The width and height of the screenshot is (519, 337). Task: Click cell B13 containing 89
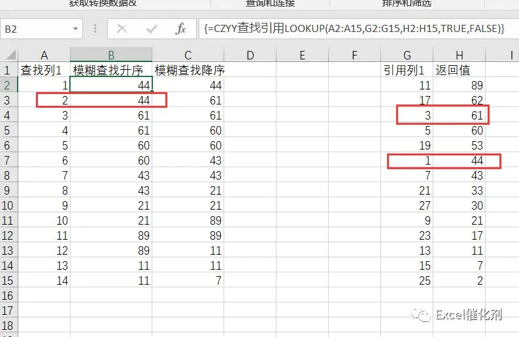(111, 250)
